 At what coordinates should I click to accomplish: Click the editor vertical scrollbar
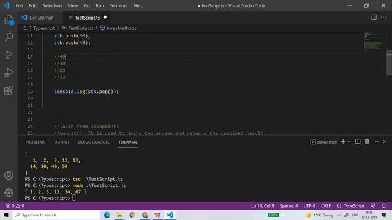click(x=389, y=62)
